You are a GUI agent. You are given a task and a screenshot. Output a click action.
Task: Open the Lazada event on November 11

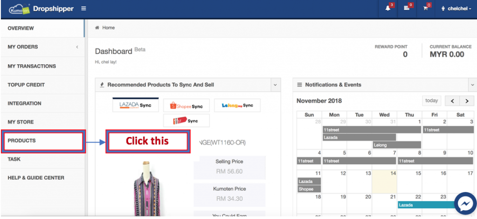[x=309, y=181]
